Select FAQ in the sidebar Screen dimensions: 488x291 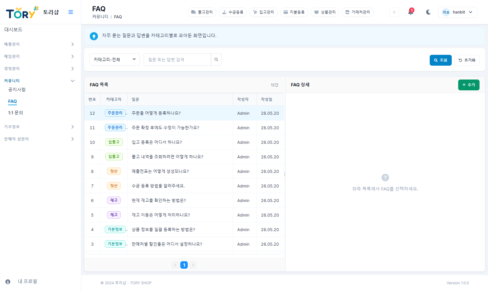click(x=13, y=101)
